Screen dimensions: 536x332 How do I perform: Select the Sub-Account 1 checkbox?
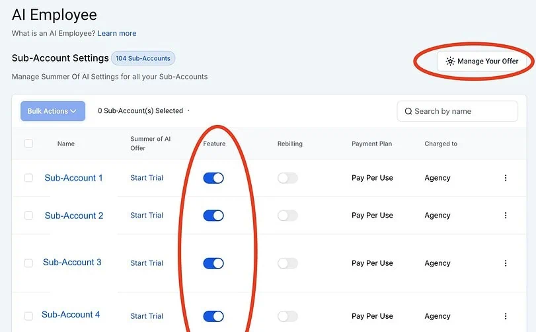coord(28,178)
